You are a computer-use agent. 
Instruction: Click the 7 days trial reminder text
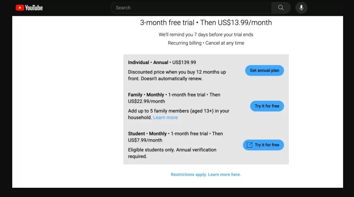(x=206, y=35)
